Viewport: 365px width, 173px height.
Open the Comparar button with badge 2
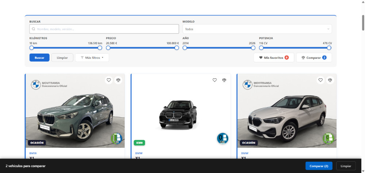tap(314, 58)
